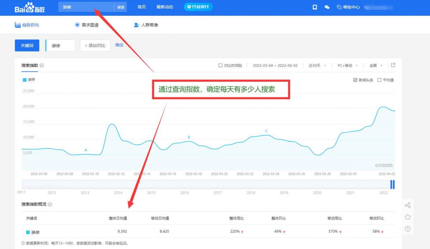Open the 最新动态 menu item
The height and width of the screenshot is (249, 430).
pos(165,7)
